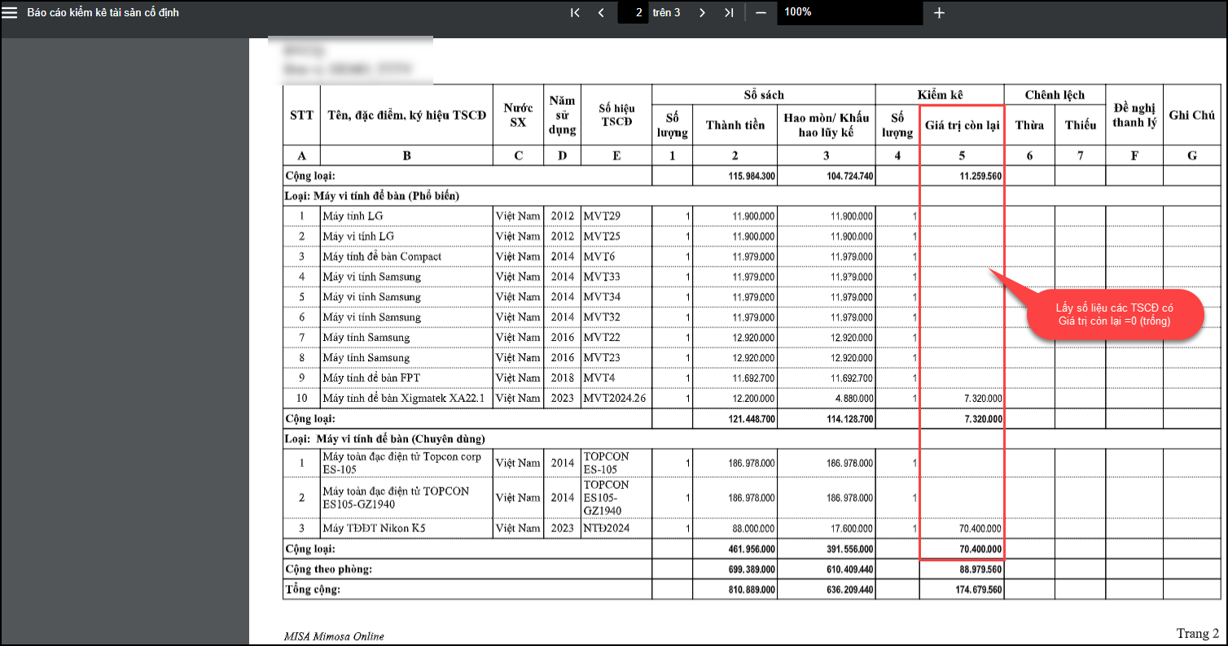
Task: Select the row 'Máy tính LG'
Action: click(x=752, y=216)
